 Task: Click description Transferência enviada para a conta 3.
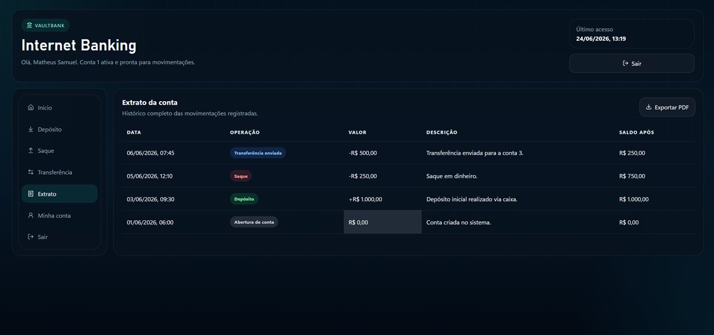click(475, 153)
